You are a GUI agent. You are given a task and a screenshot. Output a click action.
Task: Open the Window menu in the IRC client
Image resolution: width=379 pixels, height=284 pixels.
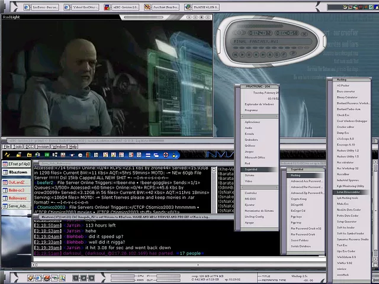click(x=59, y=146)
